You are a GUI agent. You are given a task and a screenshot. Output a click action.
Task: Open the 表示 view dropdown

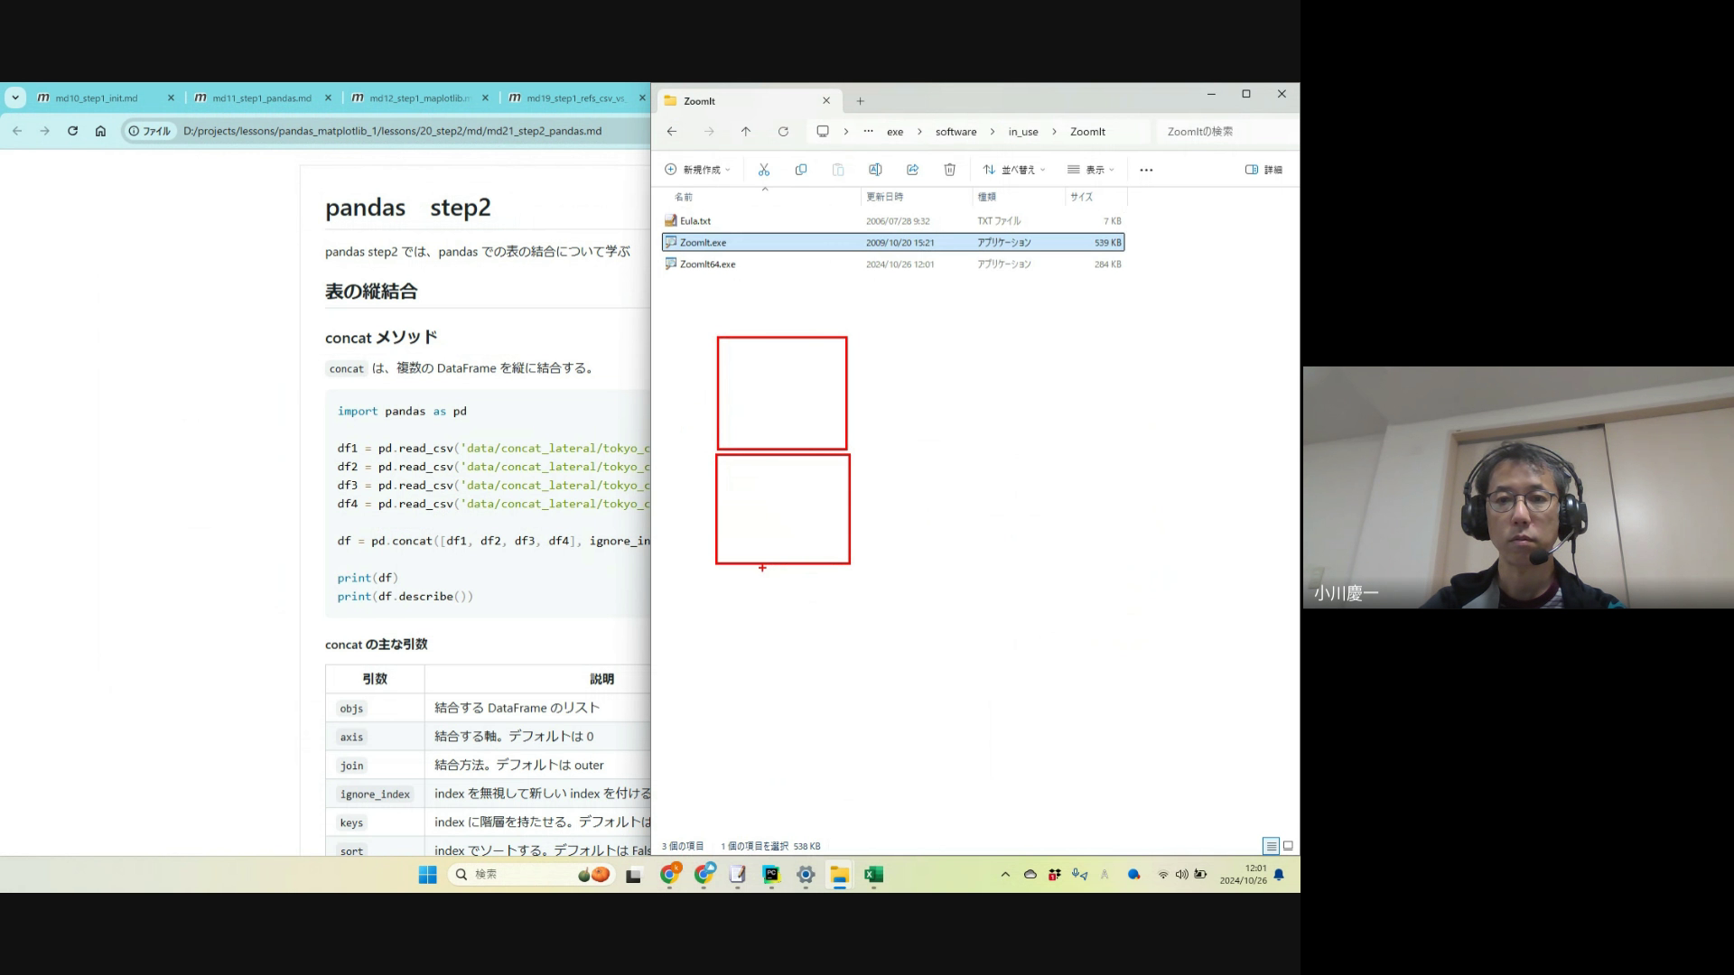pos(1090,170)
